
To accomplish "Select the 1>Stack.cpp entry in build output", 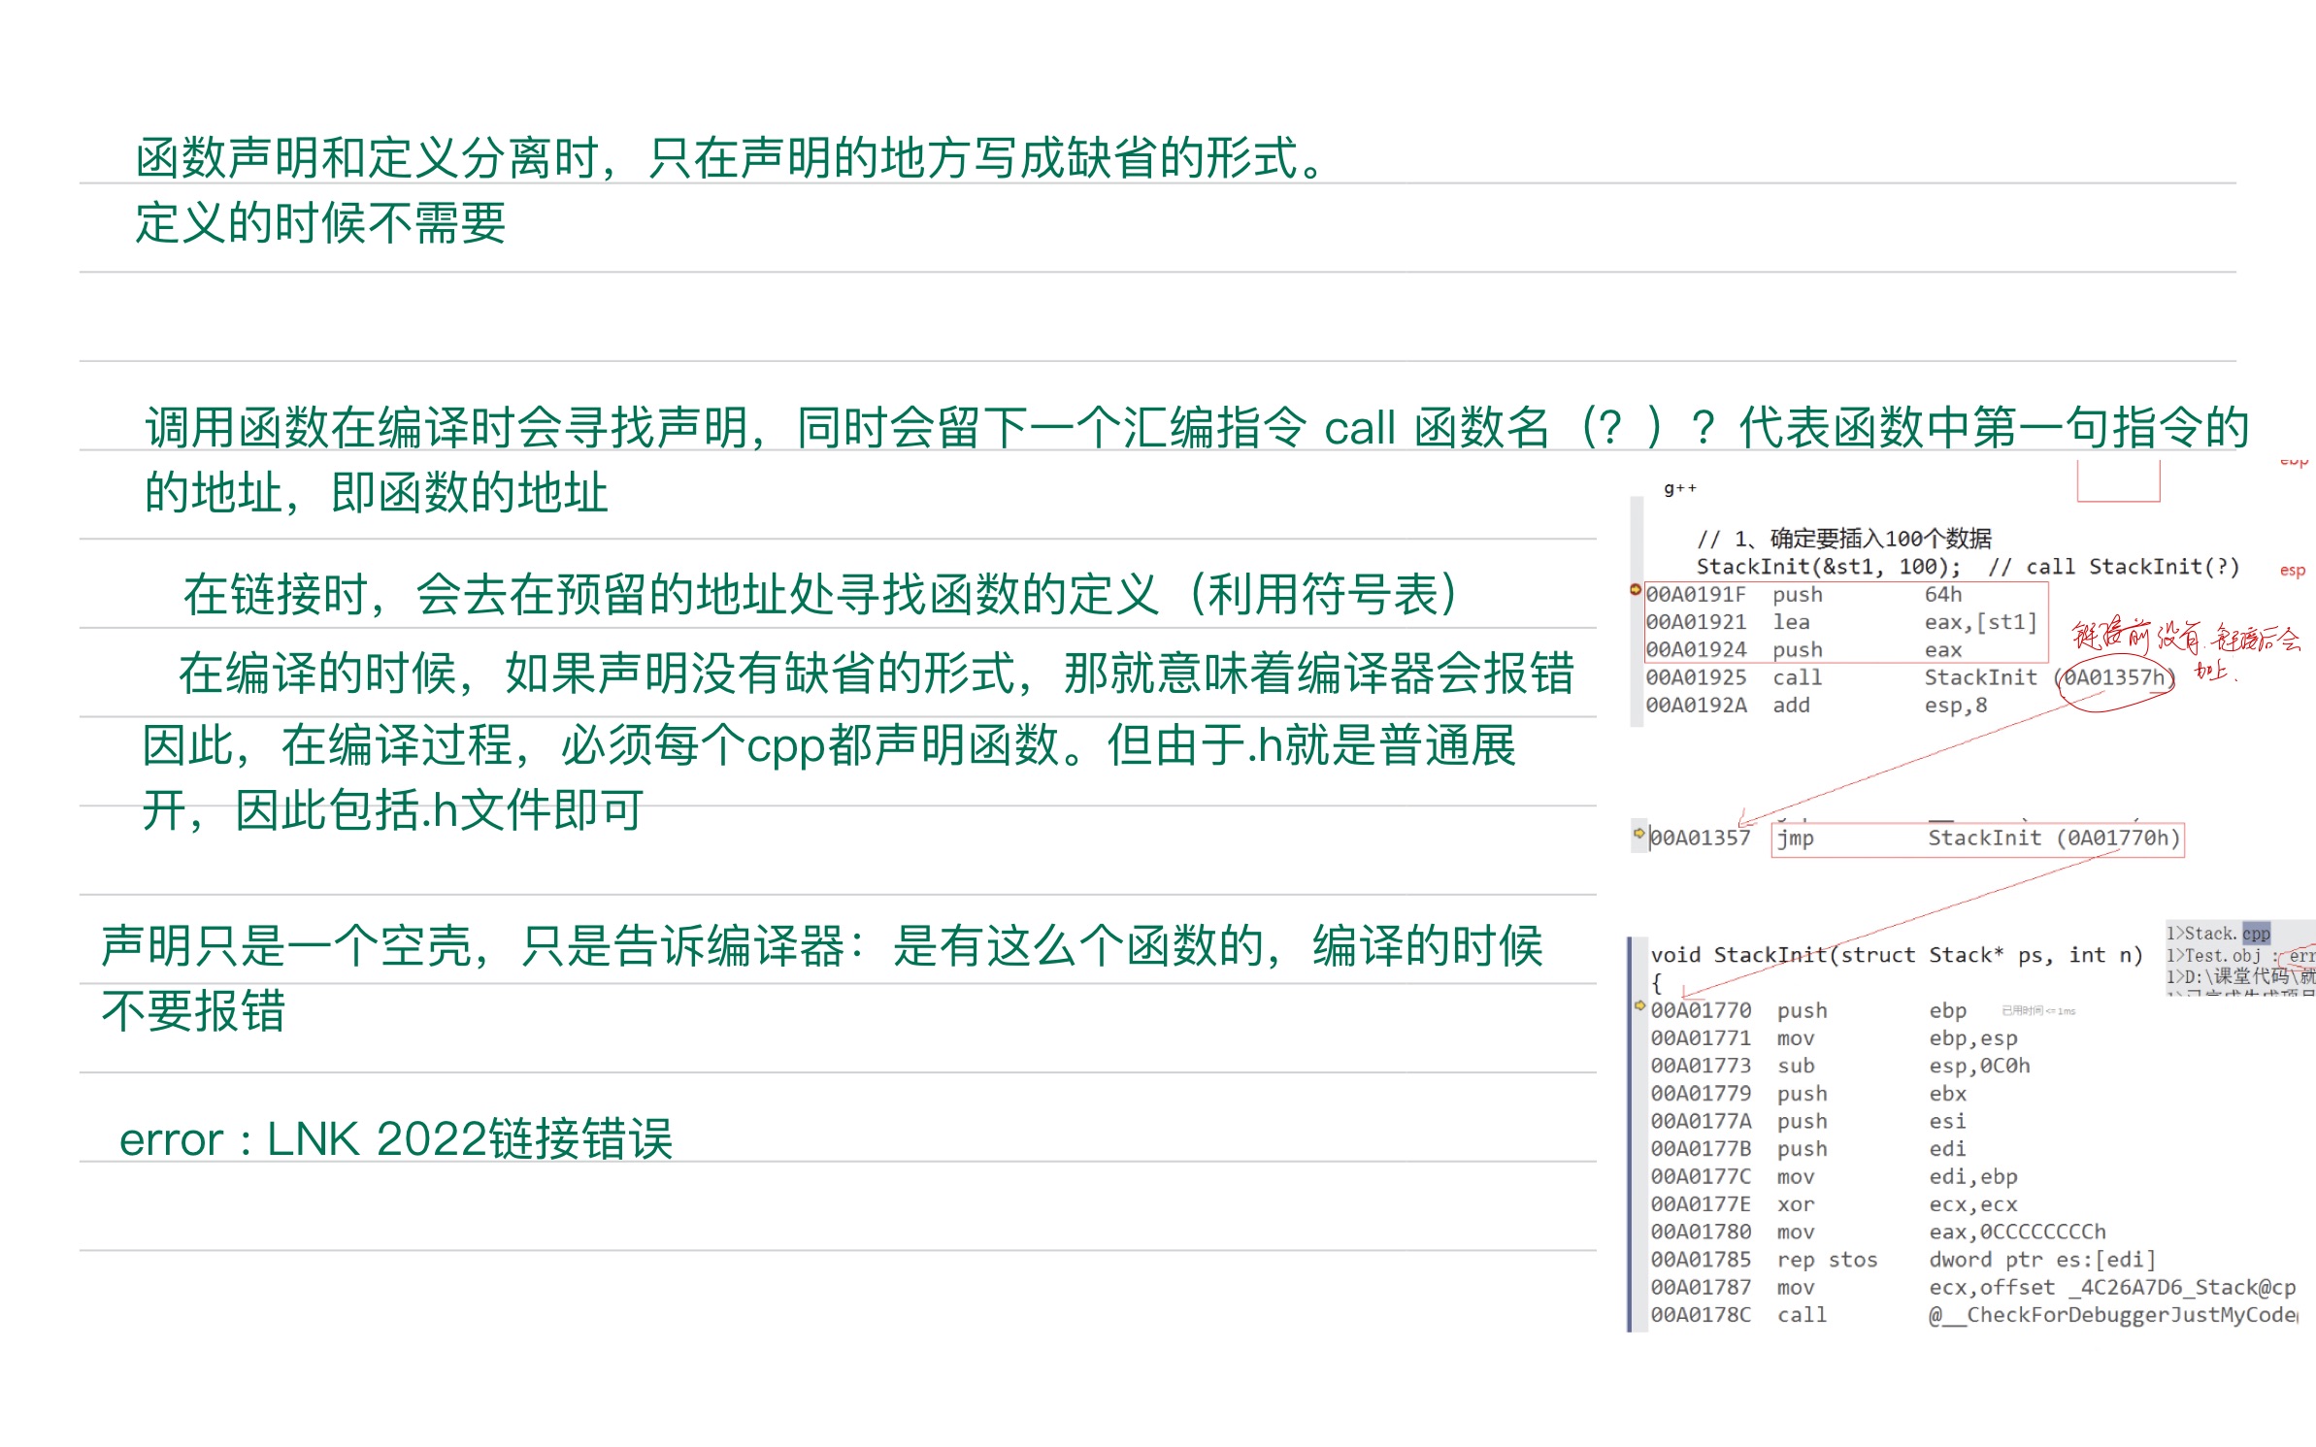I will [x=2218, y=934].
